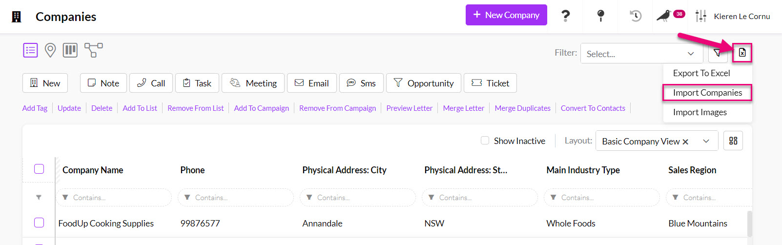Open the Layout Basic Company View dropdown

pos(706,141)
